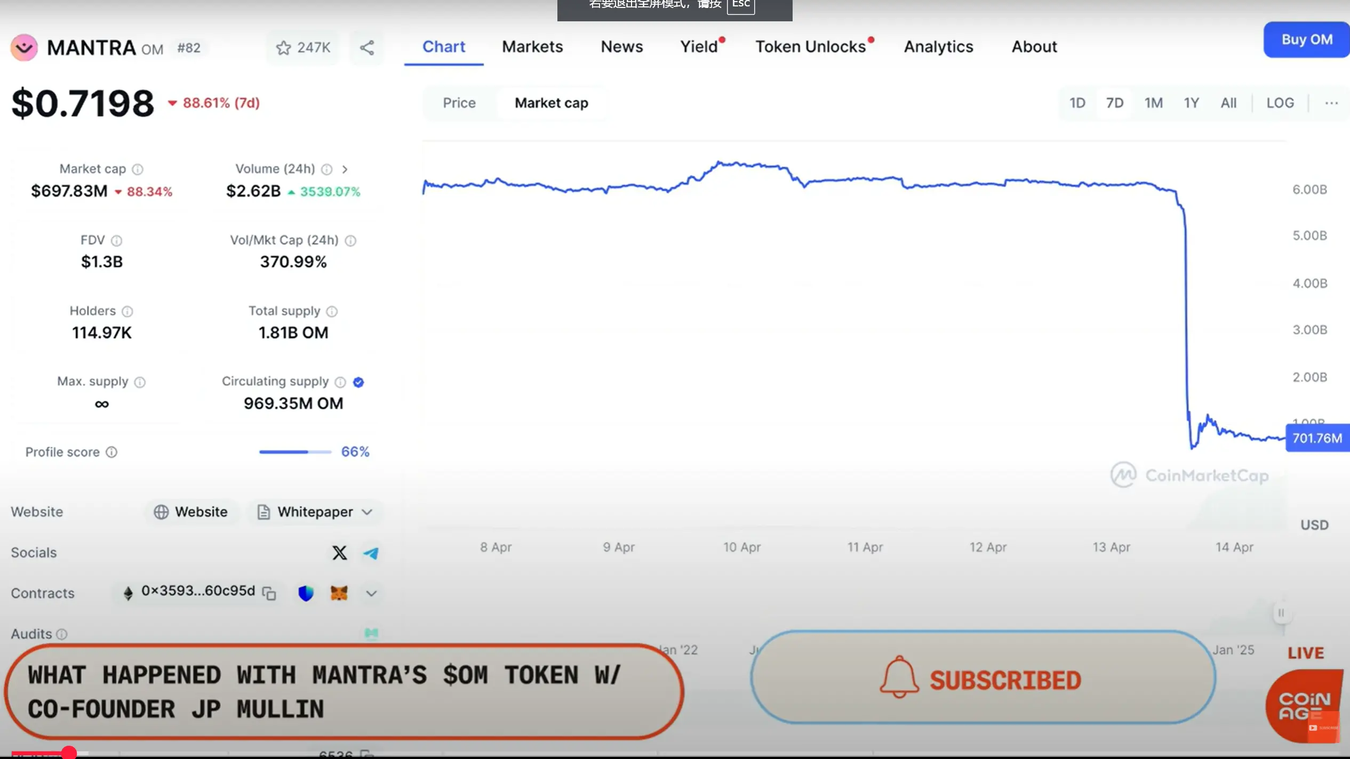Image resolution: width=1350 pixels, height=759 pixels.
Task: Switch chart to Price view
Action: pos(458,102)
